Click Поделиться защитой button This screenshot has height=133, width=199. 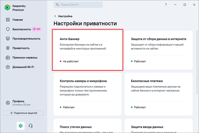[x=24, y=113]
